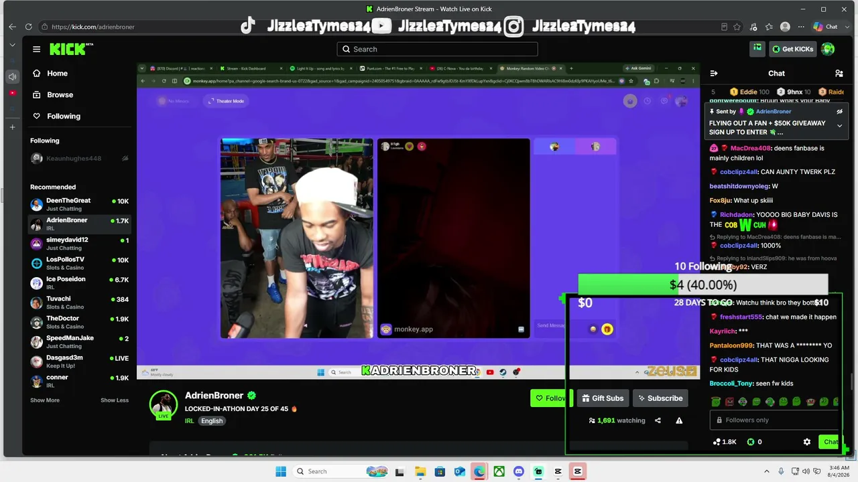858x482 pixels.
Task: Select DeenTheGreat recommended channel
Action: [79, 204]
